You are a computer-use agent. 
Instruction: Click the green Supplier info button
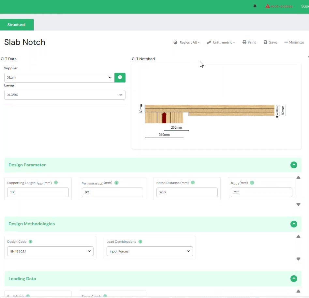tap(120, 77)
